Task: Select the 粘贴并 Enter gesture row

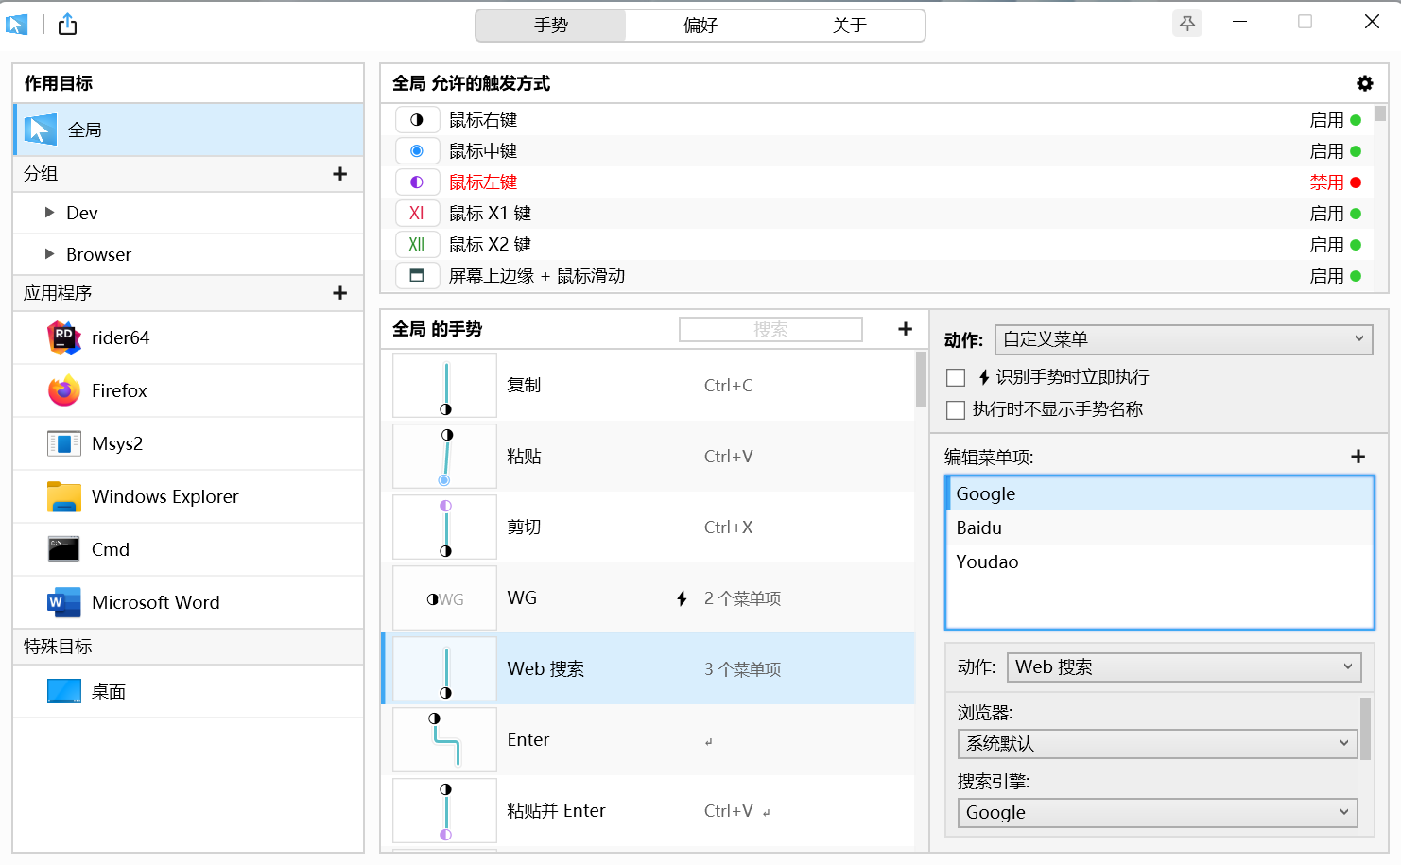Action: pyautogui.click(x=649, y=811)
